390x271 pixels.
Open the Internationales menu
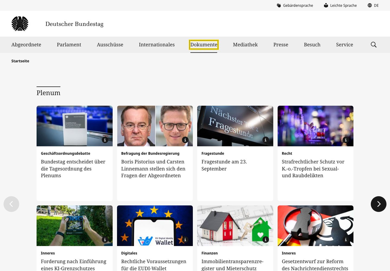tap(157, 45)
